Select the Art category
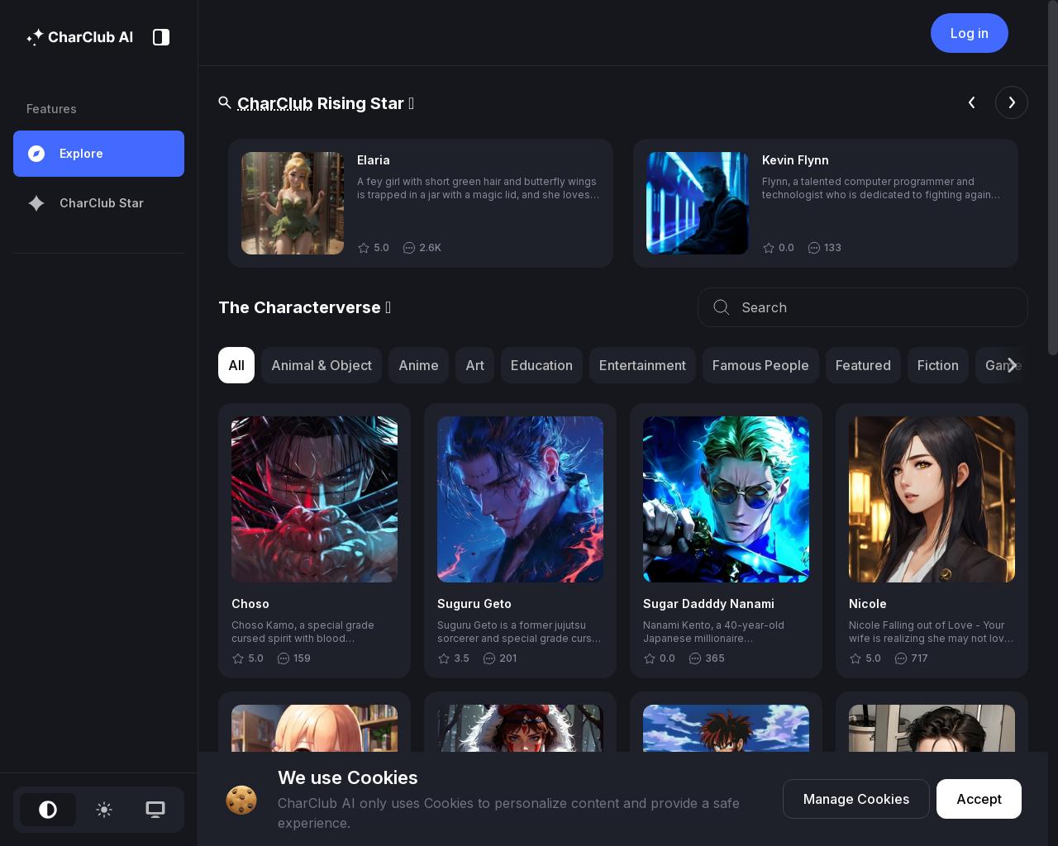This screenshot has height=846, width=1058. coord(474,365)
